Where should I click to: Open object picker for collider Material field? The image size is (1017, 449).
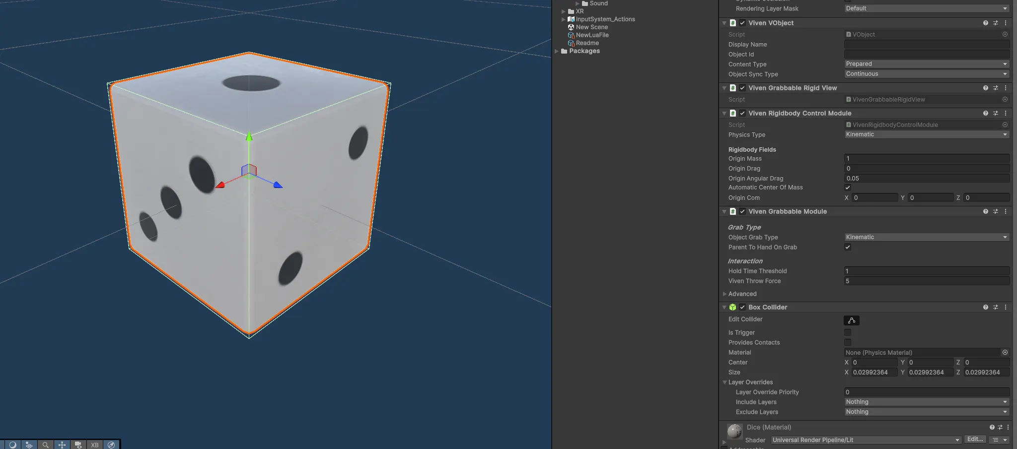[1005, 352]
